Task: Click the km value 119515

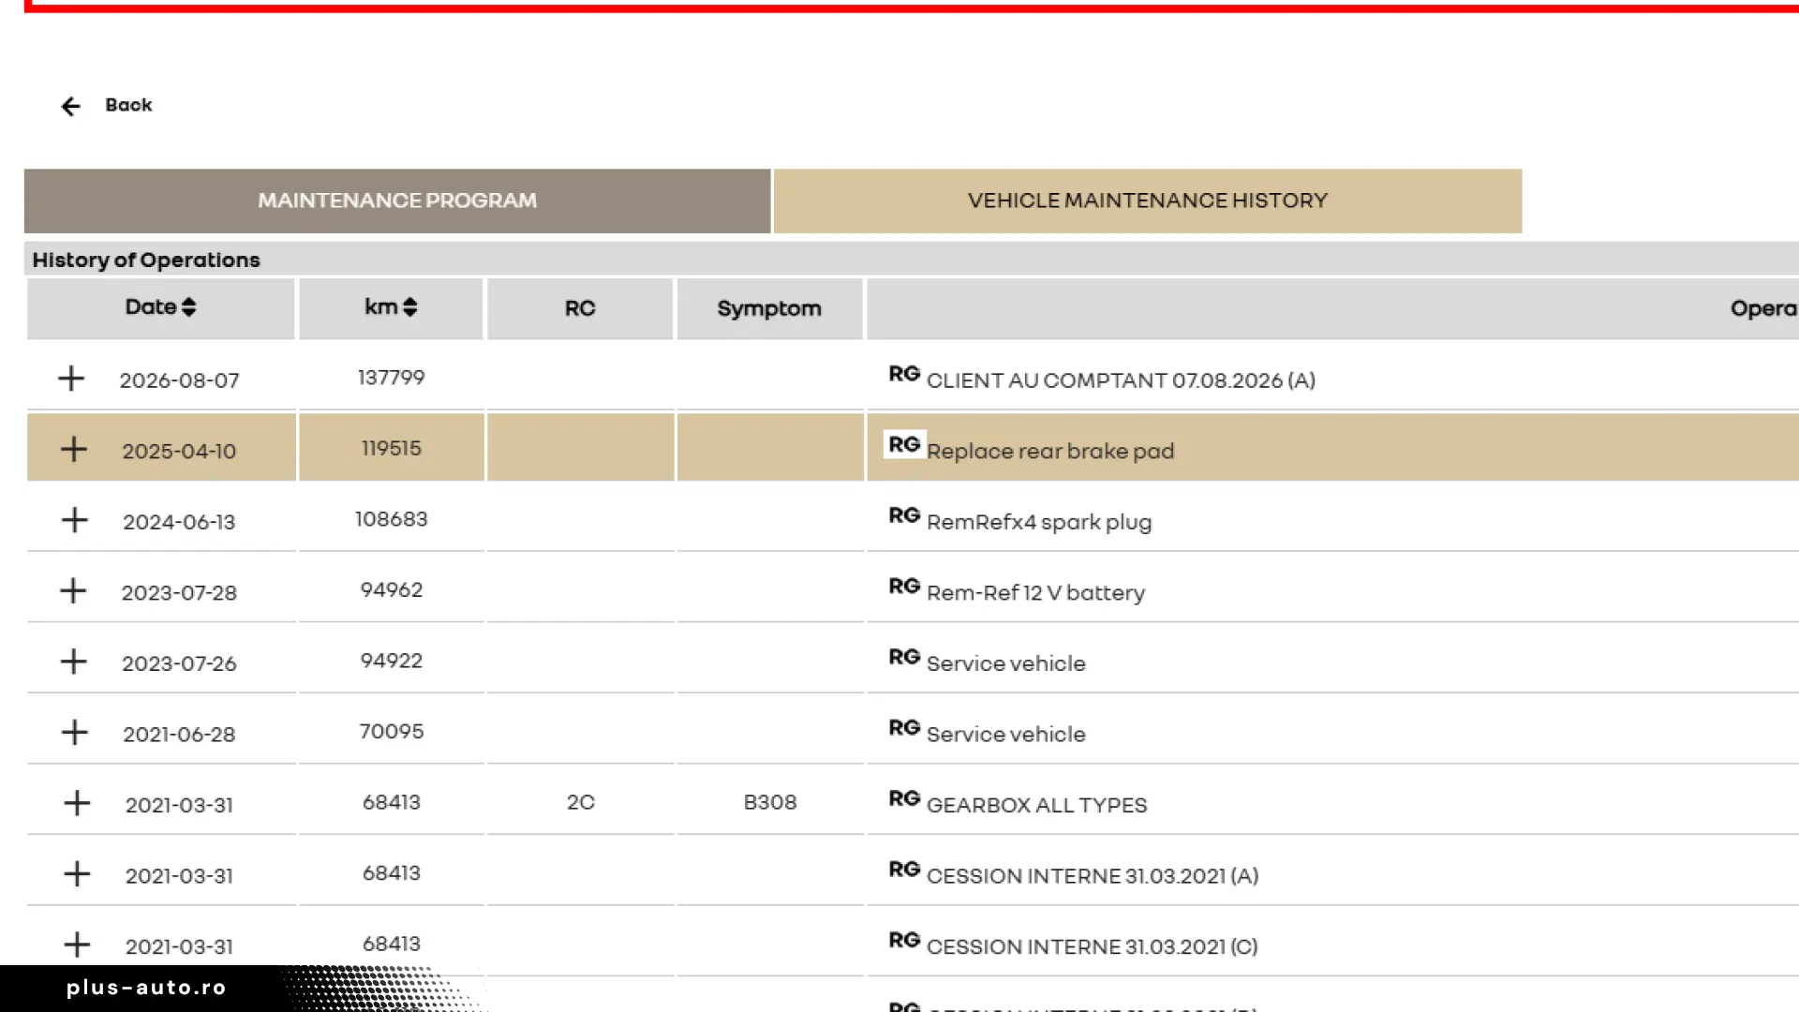Action: tap(391, 449)
